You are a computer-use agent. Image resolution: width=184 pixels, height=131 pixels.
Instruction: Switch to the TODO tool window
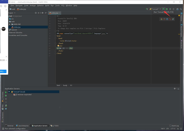tap(54, 126)
